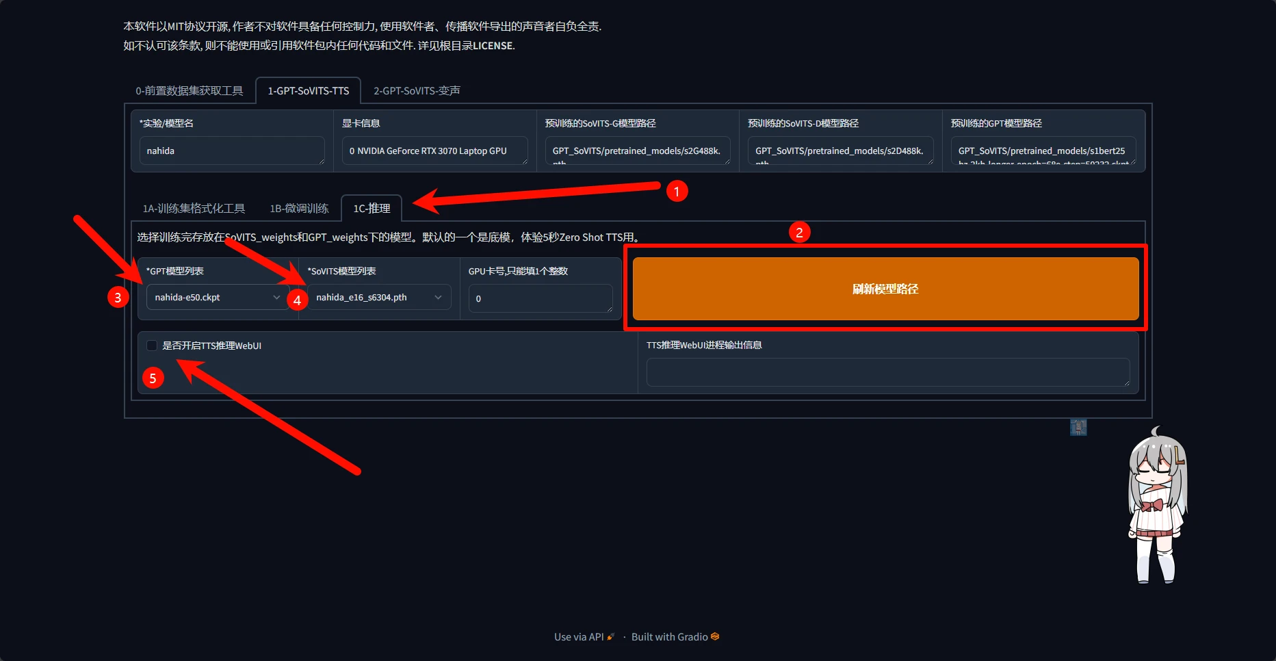Image resolution: width=1276 pixels, height=661 pixels.
Task: Switch to the 0-前置数据集获取工具 tab
Action: (189, 91)
